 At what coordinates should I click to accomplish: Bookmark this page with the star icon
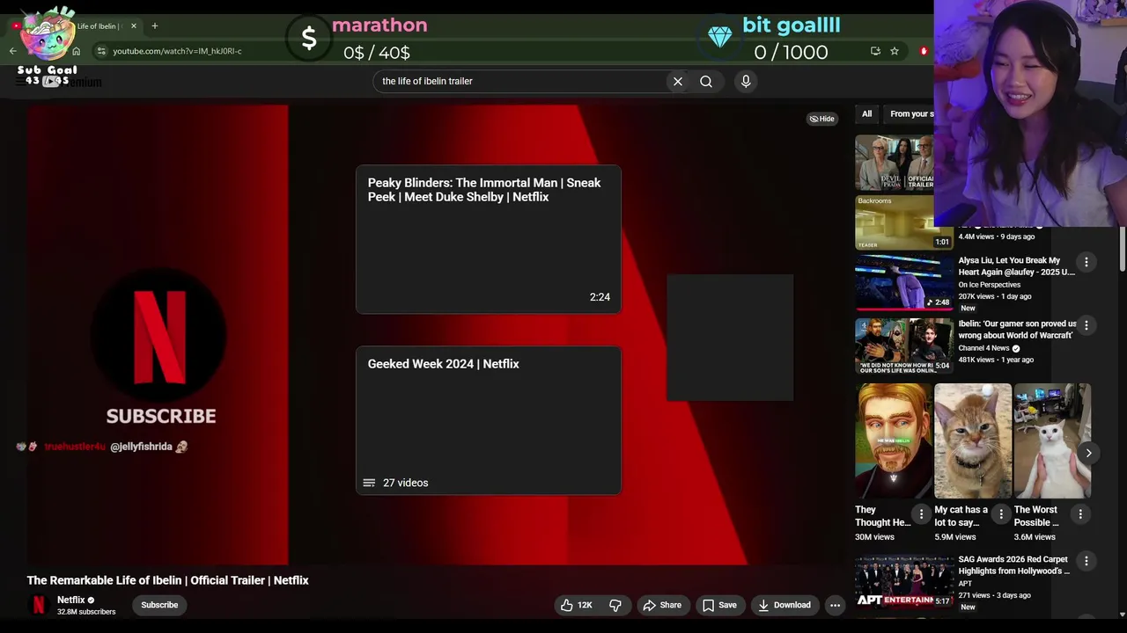[x=895, y=51]
